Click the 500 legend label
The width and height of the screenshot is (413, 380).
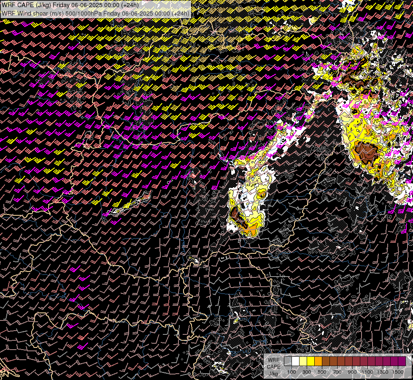(x=322, y=372)
